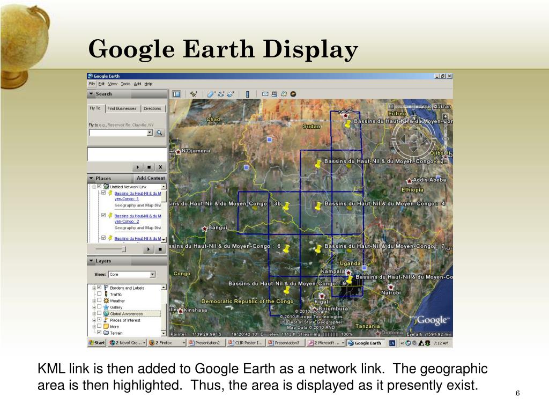
Task: Click the play button under search results
Action: (x=138, y=167)
